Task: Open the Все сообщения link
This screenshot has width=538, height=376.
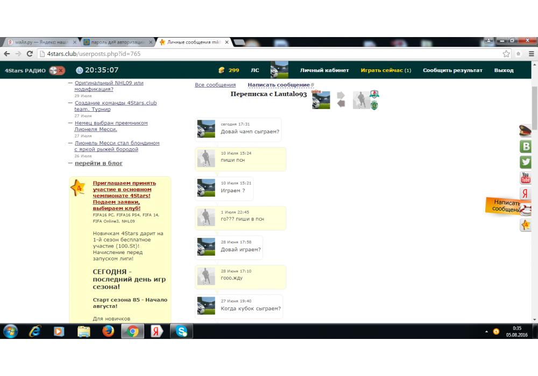Action: click(x=215, y=85)
